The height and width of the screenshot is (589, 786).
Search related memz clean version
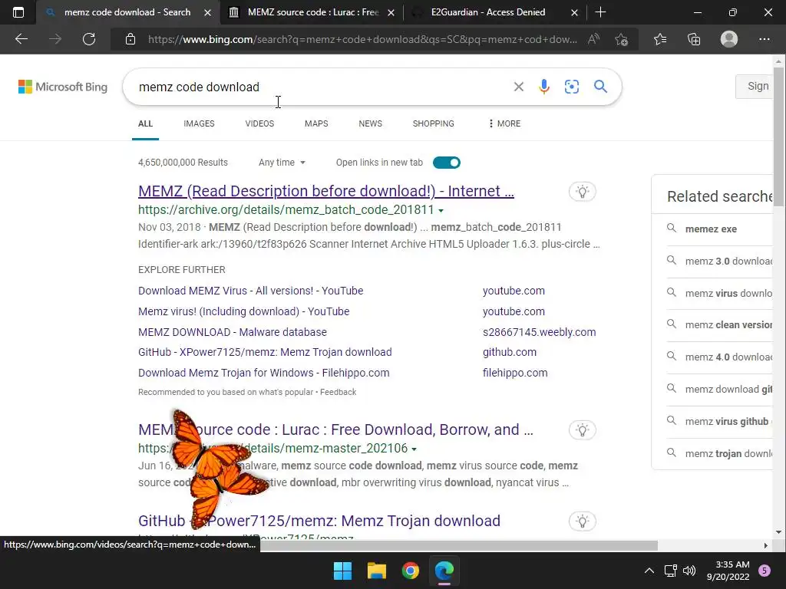click(728, 324)
